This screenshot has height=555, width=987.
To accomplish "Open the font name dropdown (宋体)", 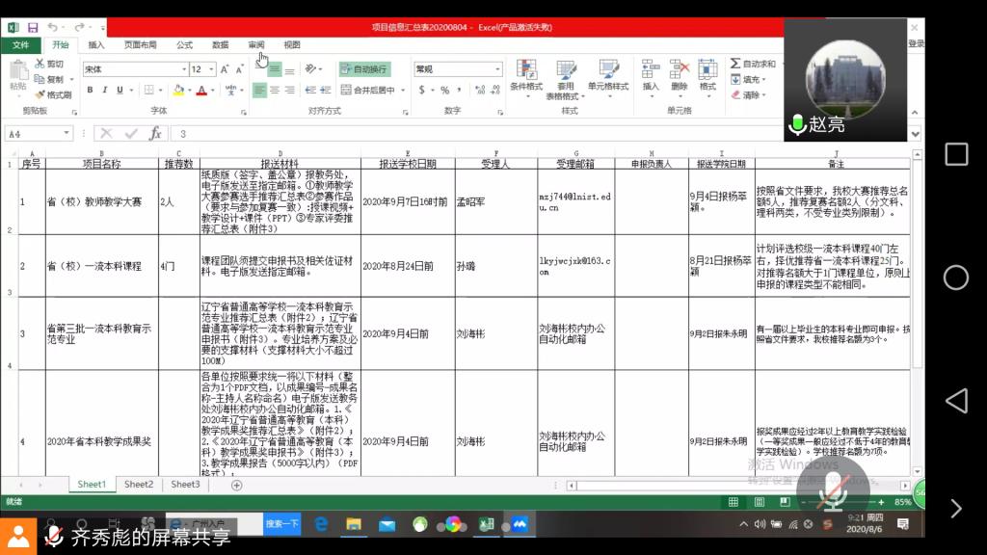I will (x=184, y=69).
